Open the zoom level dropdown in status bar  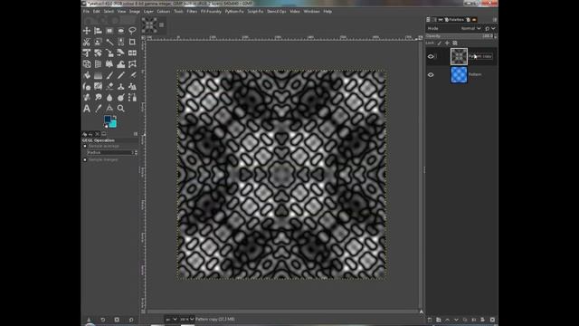coord(187,319)
